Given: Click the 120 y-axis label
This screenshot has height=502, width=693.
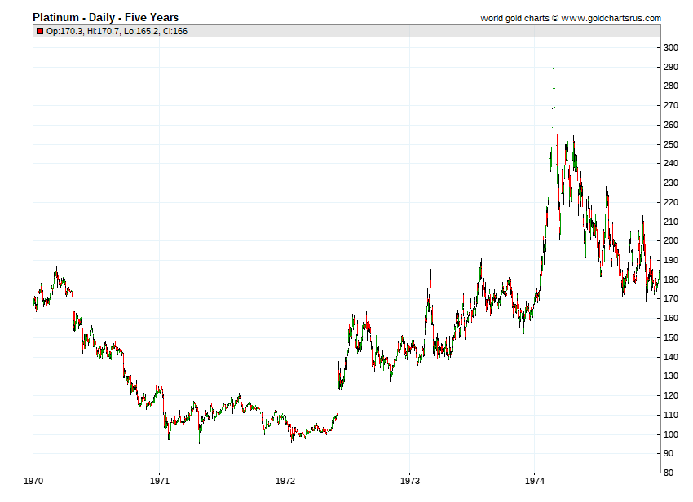Looking at the screenshot, I should [x=671, y=395].
